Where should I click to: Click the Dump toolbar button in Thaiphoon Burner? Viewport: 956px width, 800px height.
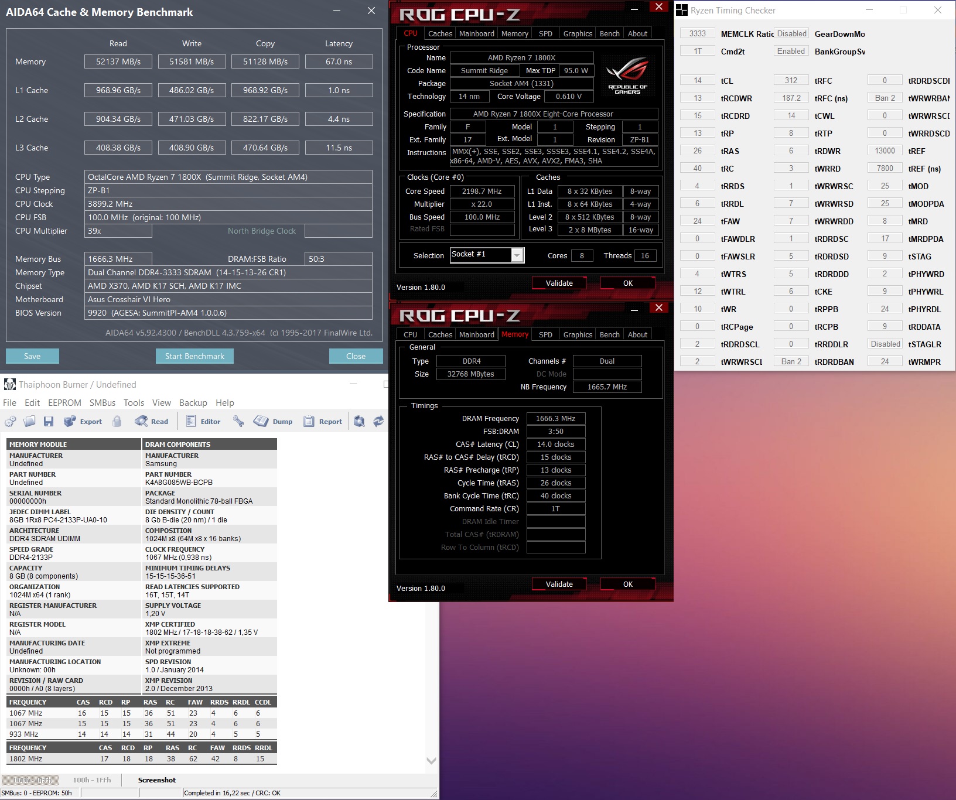[x=273, y=421]
